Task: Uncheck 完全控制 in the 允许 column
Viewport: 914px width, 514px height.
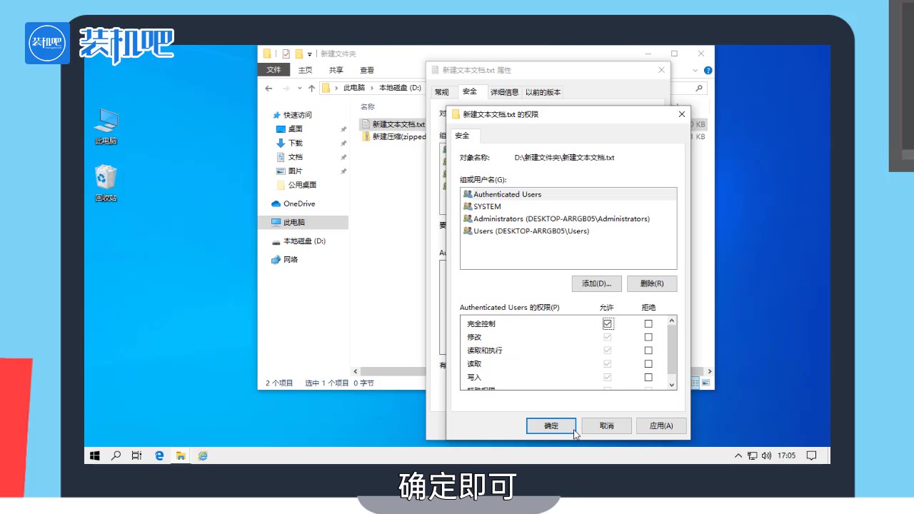Action: (x=607, y=323)
